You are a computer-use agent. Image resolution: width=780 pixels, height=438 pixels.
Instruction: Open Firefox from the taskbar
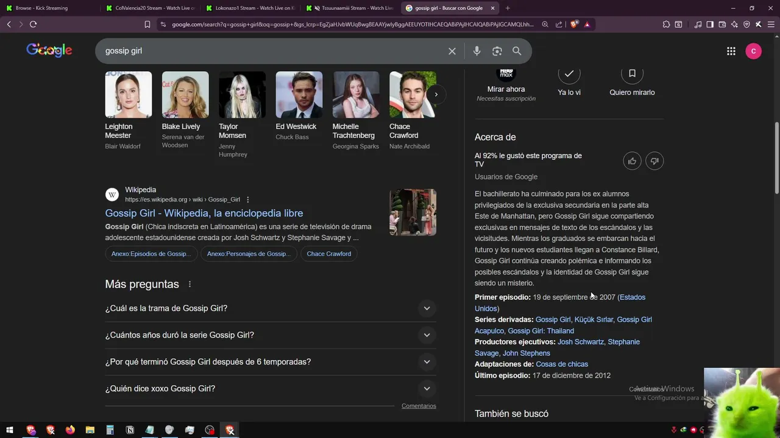[x=70, y=430]
